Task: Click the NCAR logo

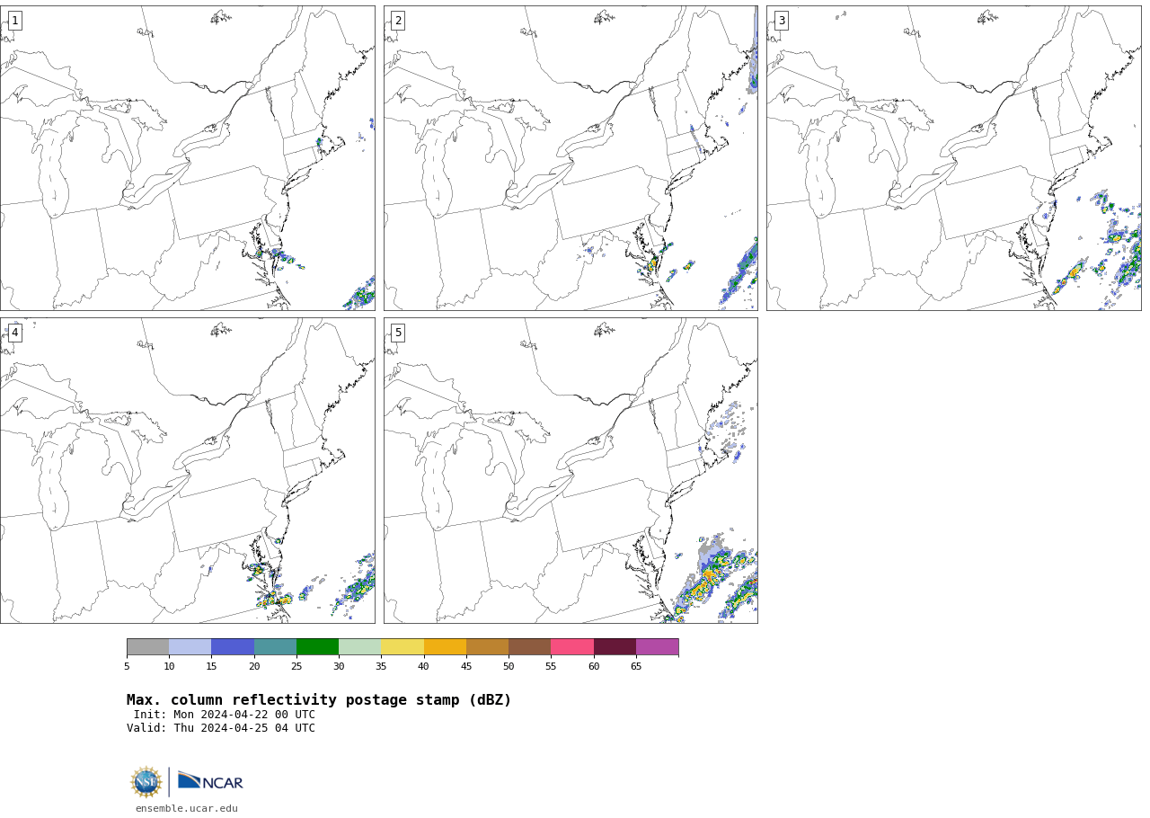Action: coord(210,781)
